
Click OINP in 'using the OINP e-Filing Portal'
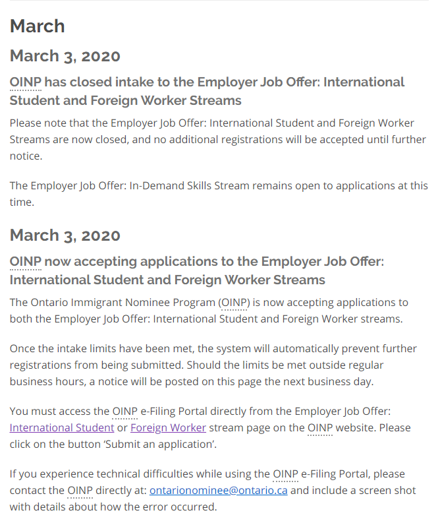[286, 474]
